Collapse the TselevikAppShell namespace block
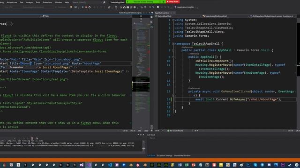The width and height of the screenshot is (300, 168). tap(173, 43)
